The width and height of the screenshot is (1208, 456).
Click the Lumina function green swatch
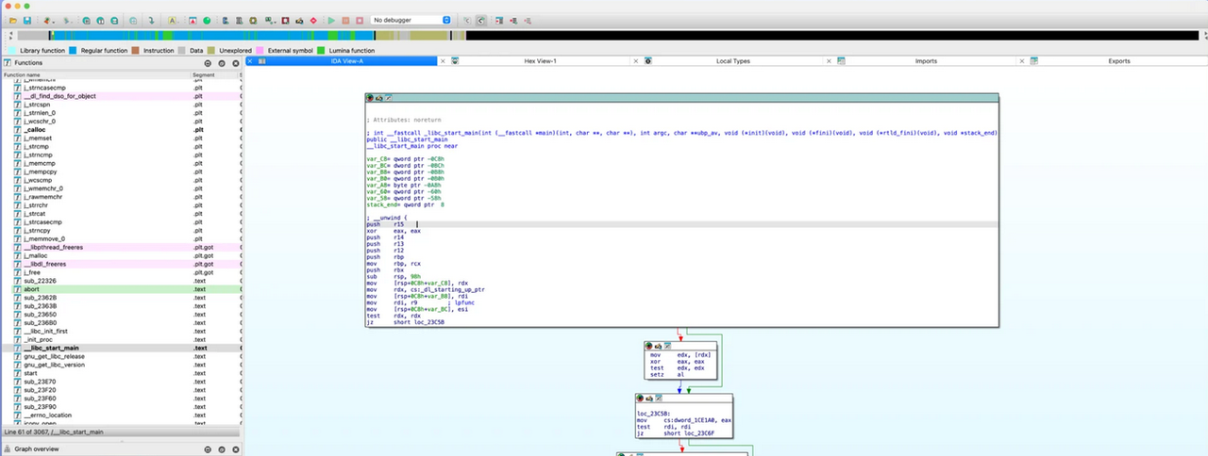[321, 50]
